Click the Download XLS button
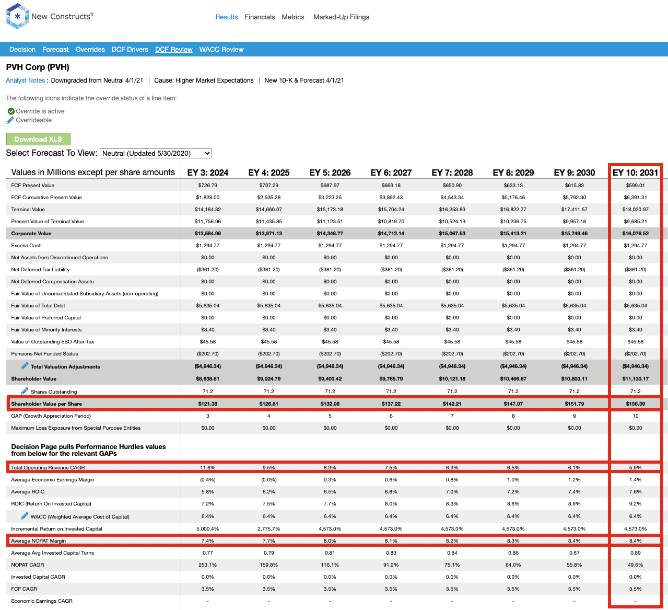Image resolution: width=668 pixels, height=610 pixels. [38, 139]
